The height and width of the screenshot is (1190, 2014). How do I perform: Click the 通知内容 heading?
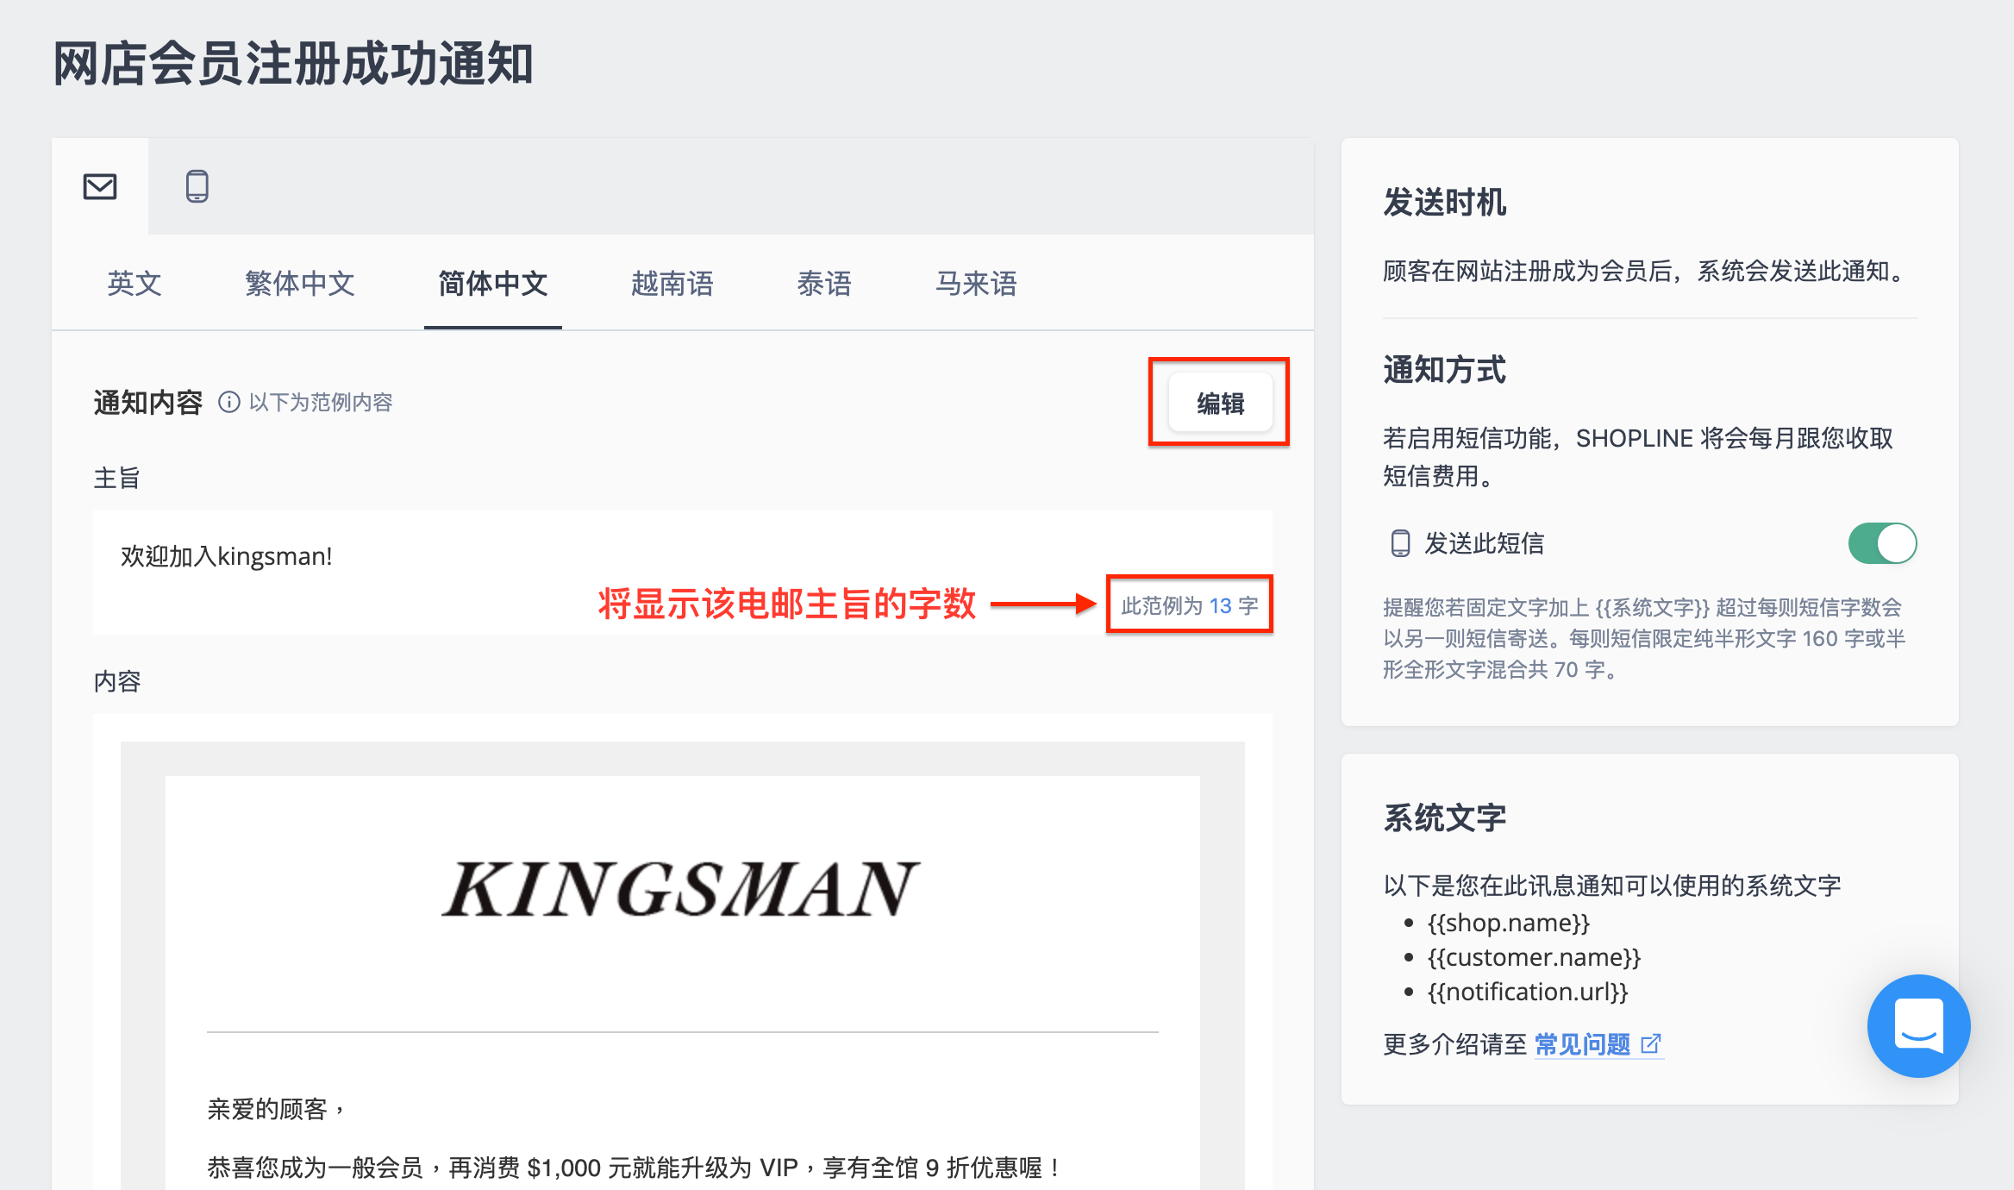pyautogui.click(x=148, y=403)
